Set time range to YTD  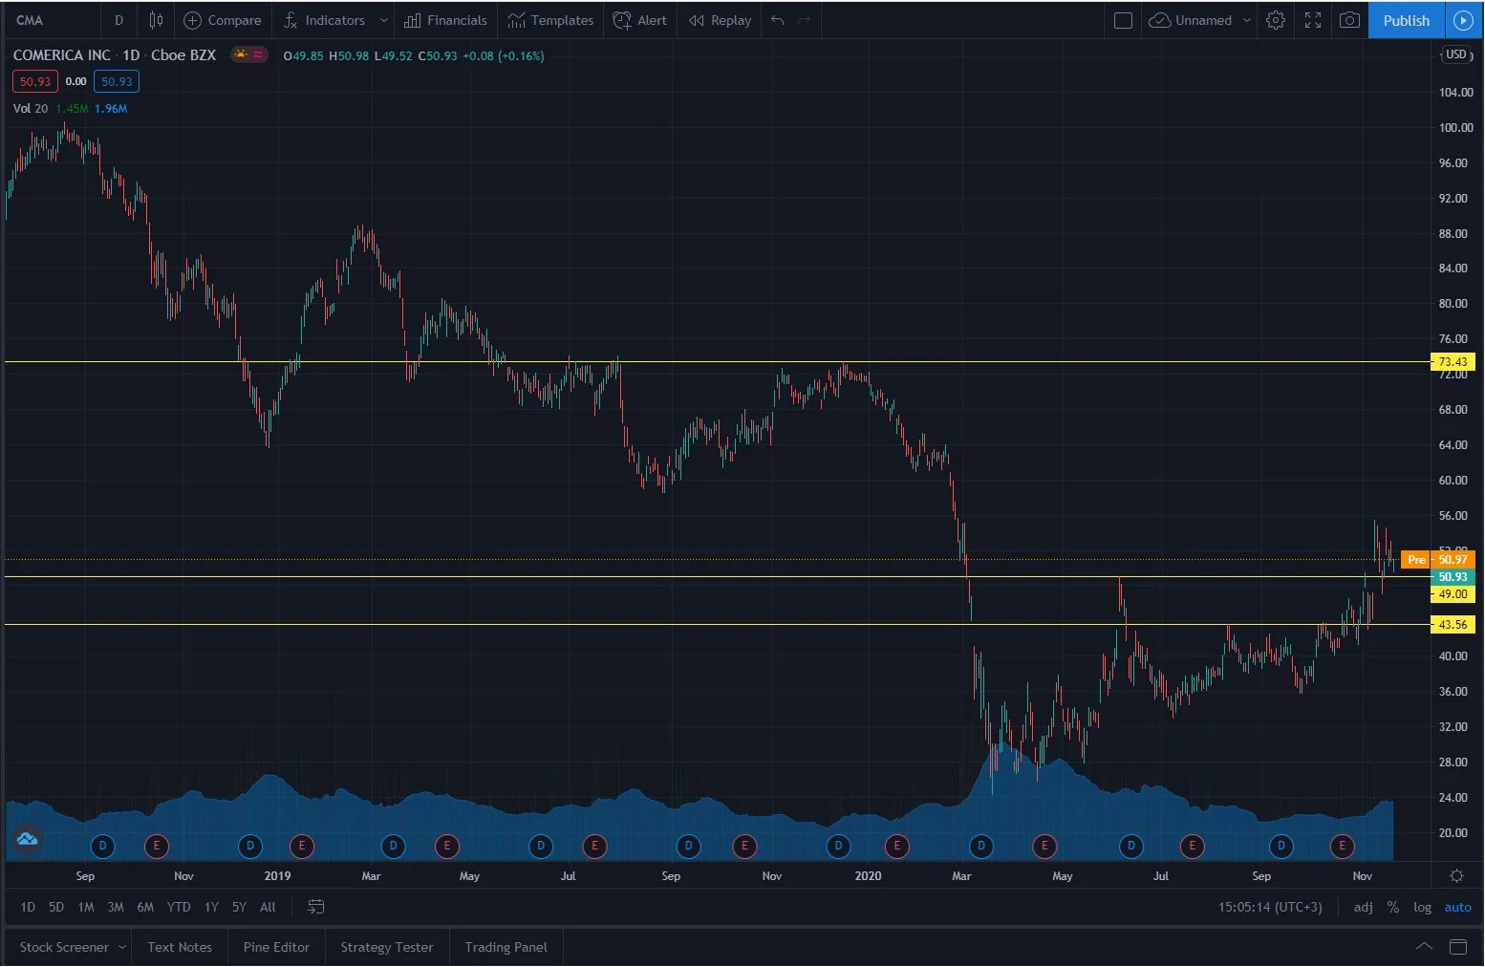coord(179,907)
